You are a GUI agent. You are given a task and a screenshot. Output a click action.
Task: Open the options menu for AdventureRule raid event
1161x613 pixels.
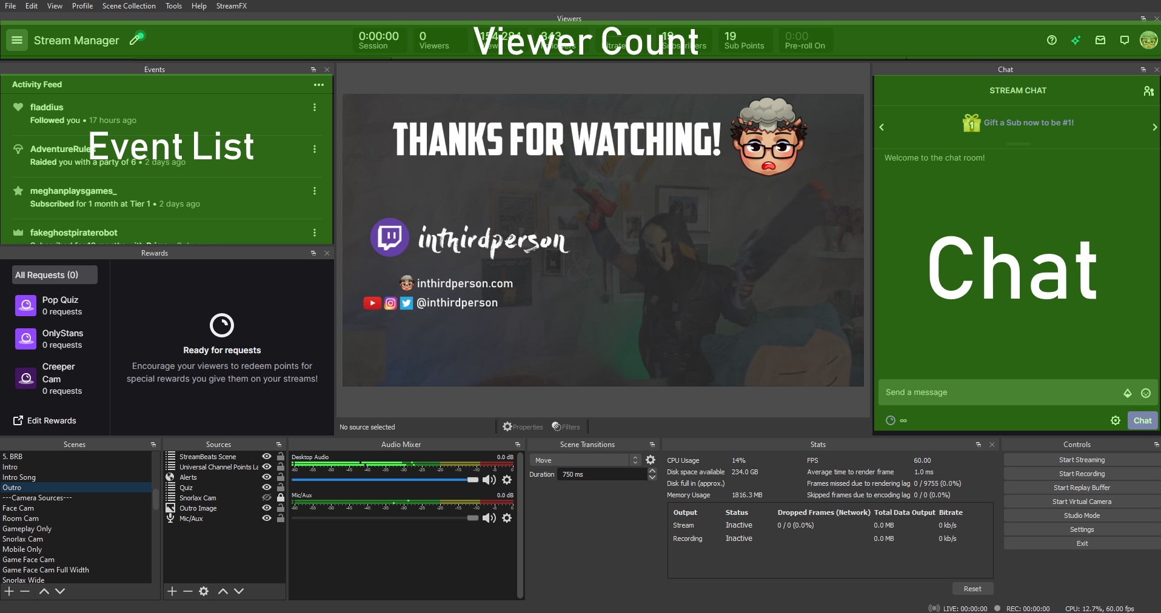314,150
